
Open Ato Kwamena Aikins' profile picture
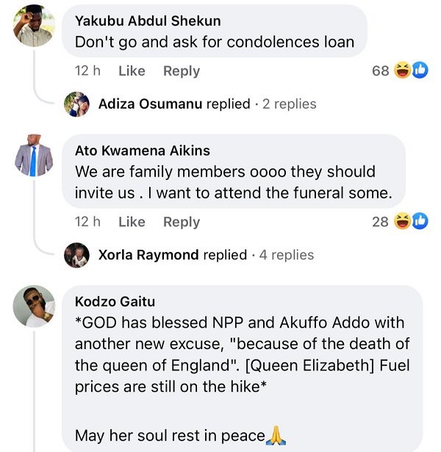(x=35, y=155)
